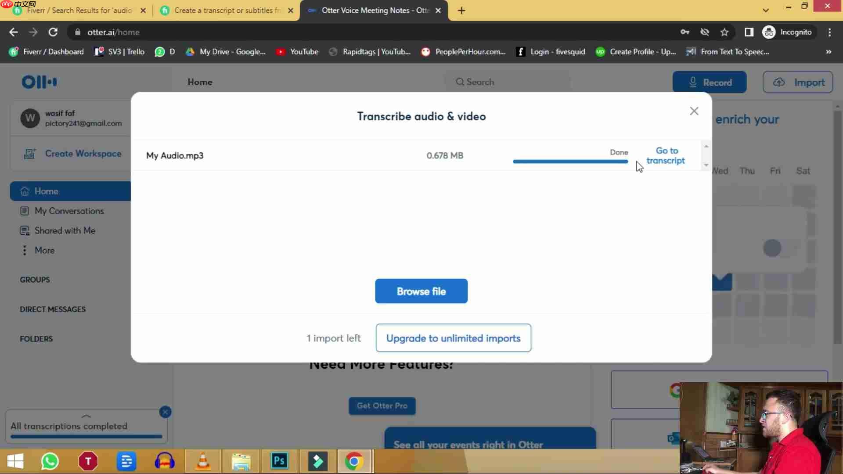The width and height of the screenshot is (843, 474).
Task: Open the Login - fivesquid bookmark
Action: 551,52
